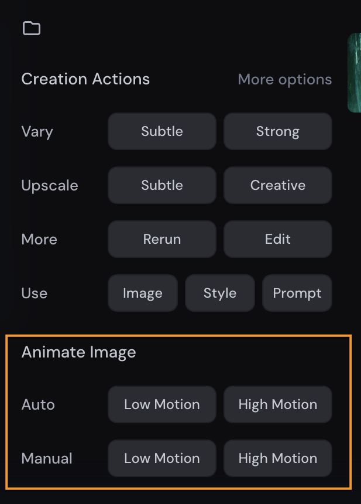Click the Manual row label
The height and width of the screenshot is (504, 361).
point(47,458)
